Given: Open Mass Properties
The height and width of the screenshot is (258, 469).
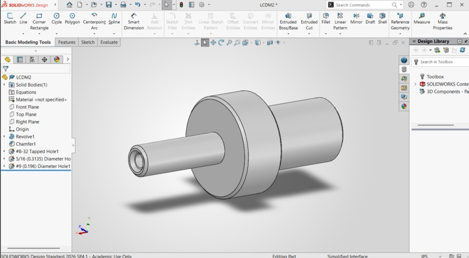Looking at the screenshot, I should [443, 21].
